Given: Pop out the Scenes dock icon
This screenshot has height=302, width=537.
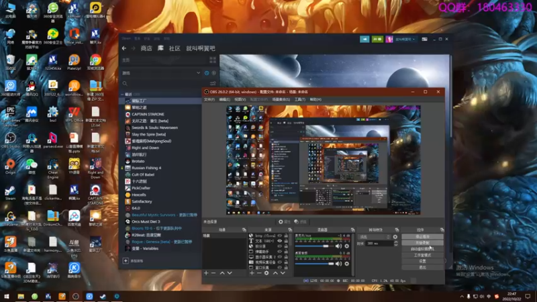Looking at the screenshot, I should coord(244,230).
